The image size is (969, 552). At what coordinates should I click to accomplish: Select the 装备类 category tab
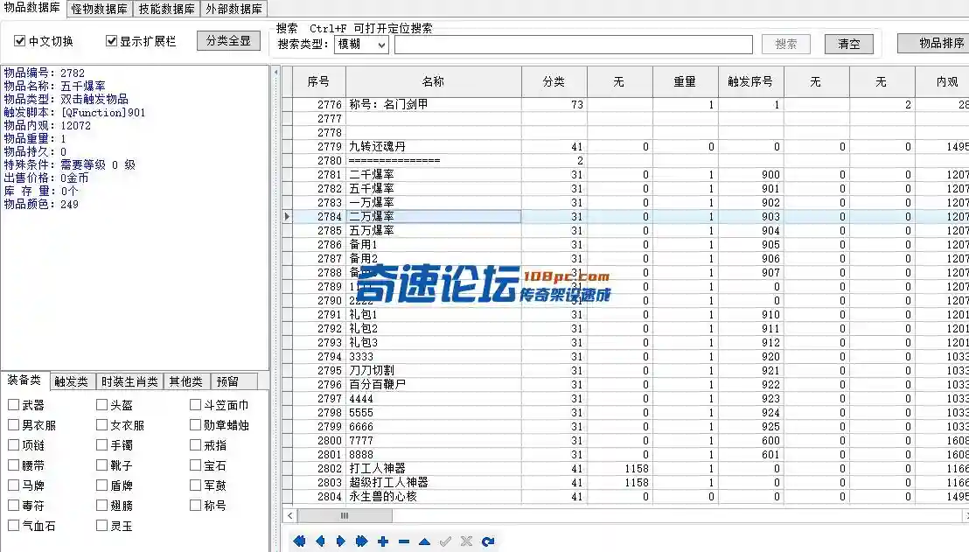point(24,381)
